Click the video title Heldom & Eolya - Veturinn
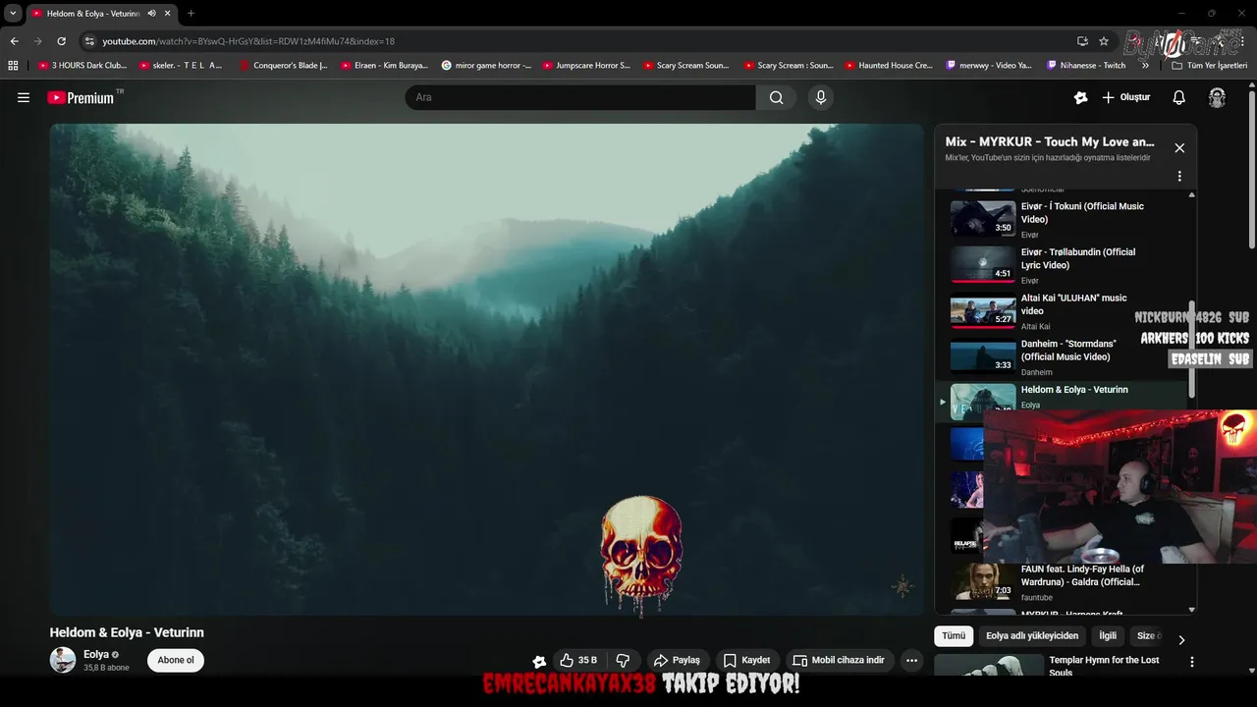1257x707 pixels. 127,632
